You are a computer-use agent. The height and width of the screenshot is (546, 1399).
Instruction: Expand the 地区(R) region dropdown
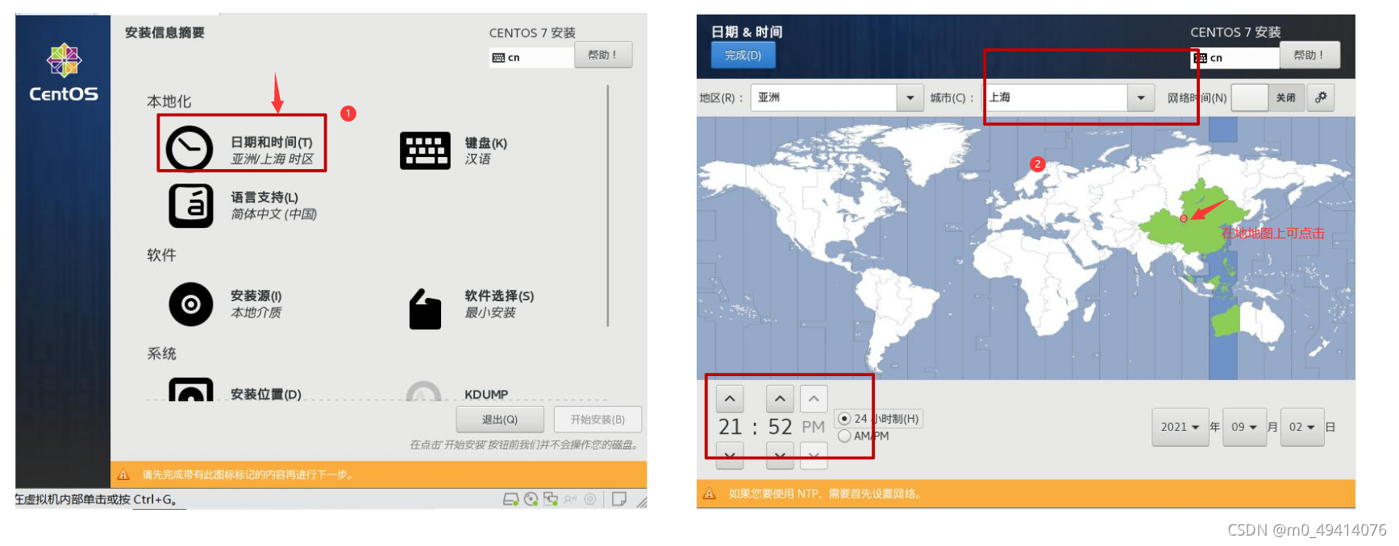910,97
